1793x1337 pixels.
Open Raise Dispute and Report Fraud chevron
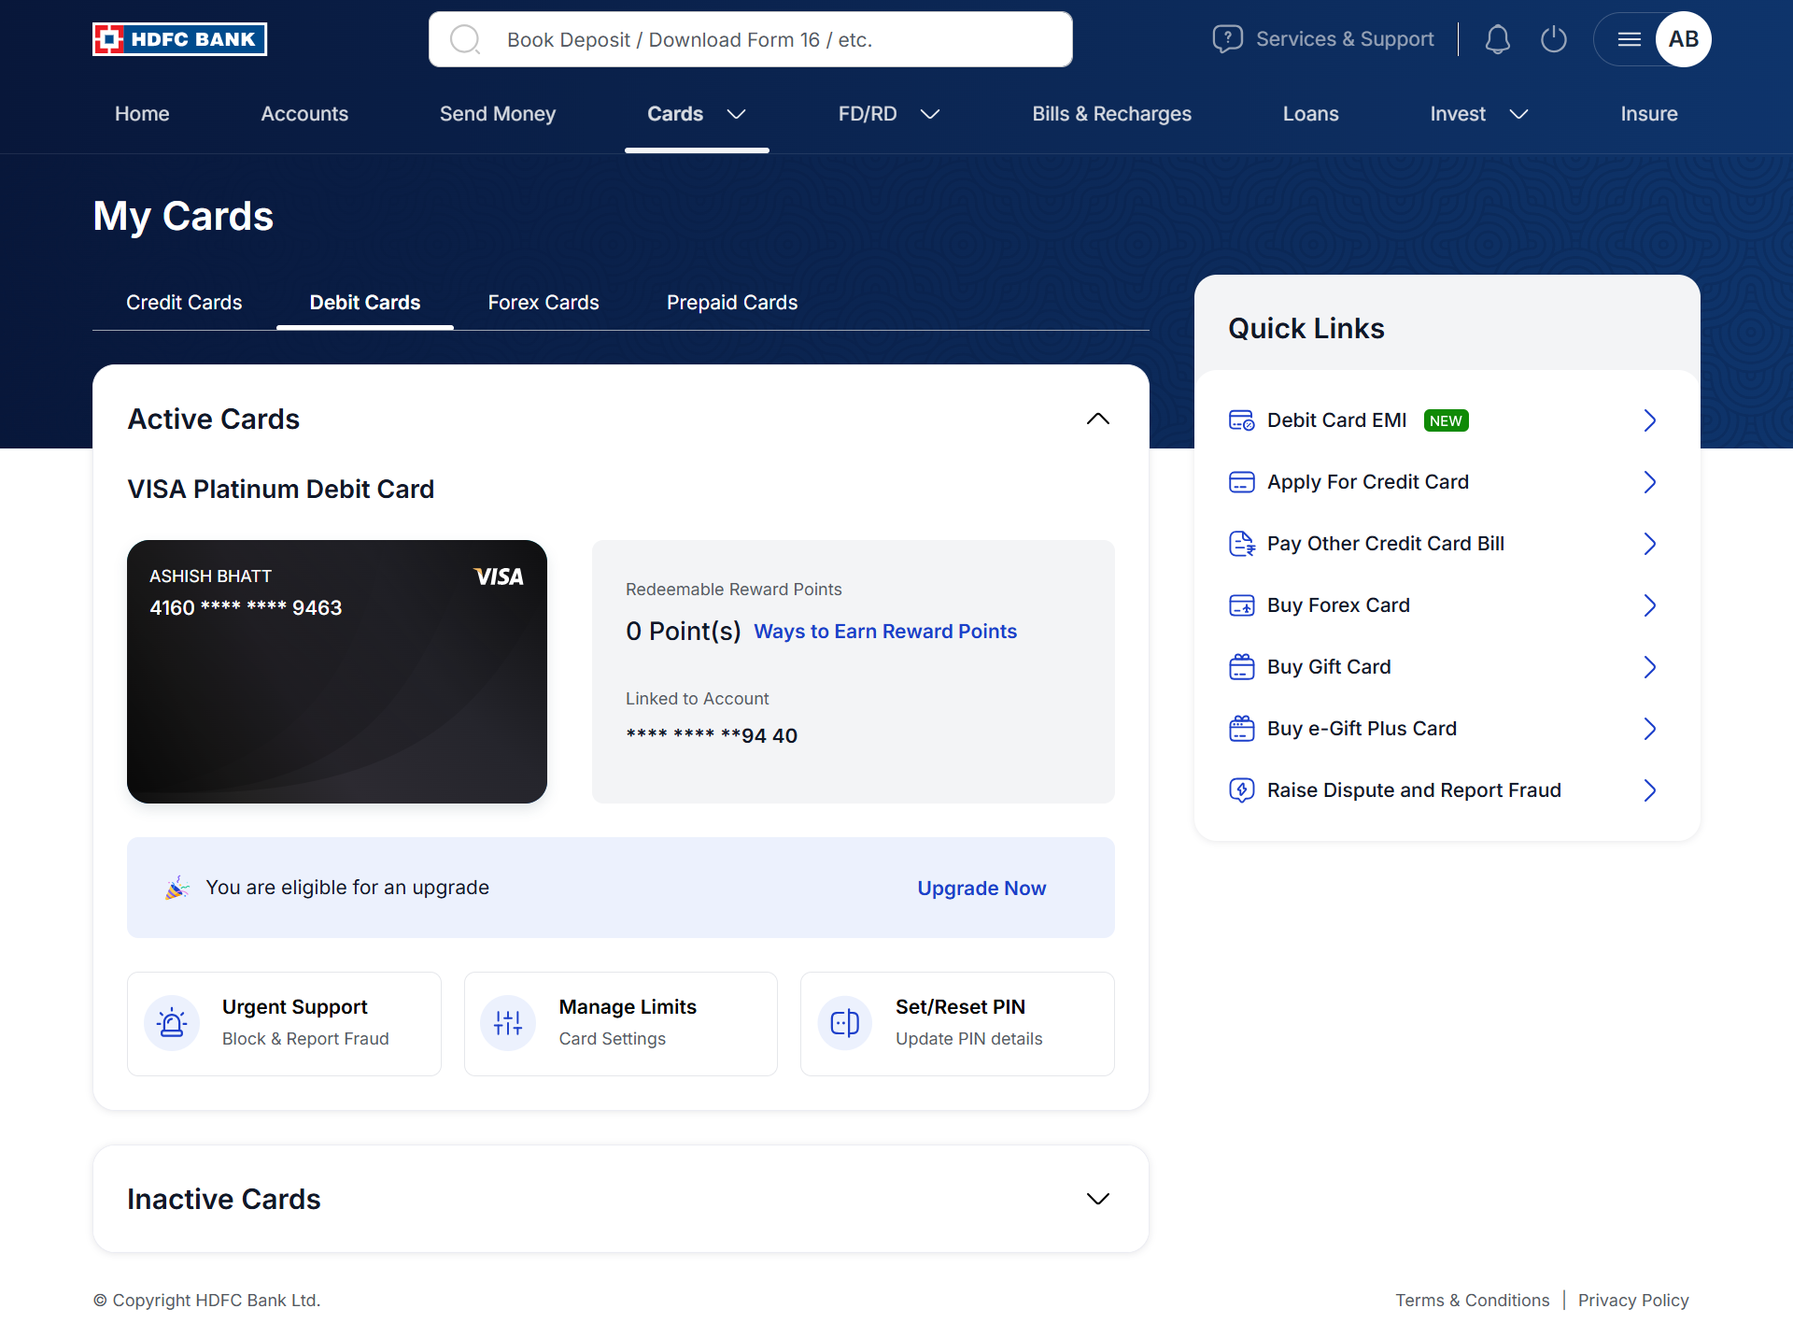coord(1650,790)
